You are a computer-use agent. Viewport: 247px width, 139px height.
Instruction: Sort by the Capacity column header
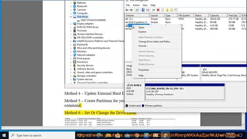pos(218,15)
